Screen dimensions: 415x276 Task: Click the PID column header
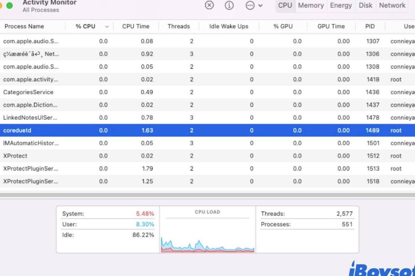click(370, 26)
